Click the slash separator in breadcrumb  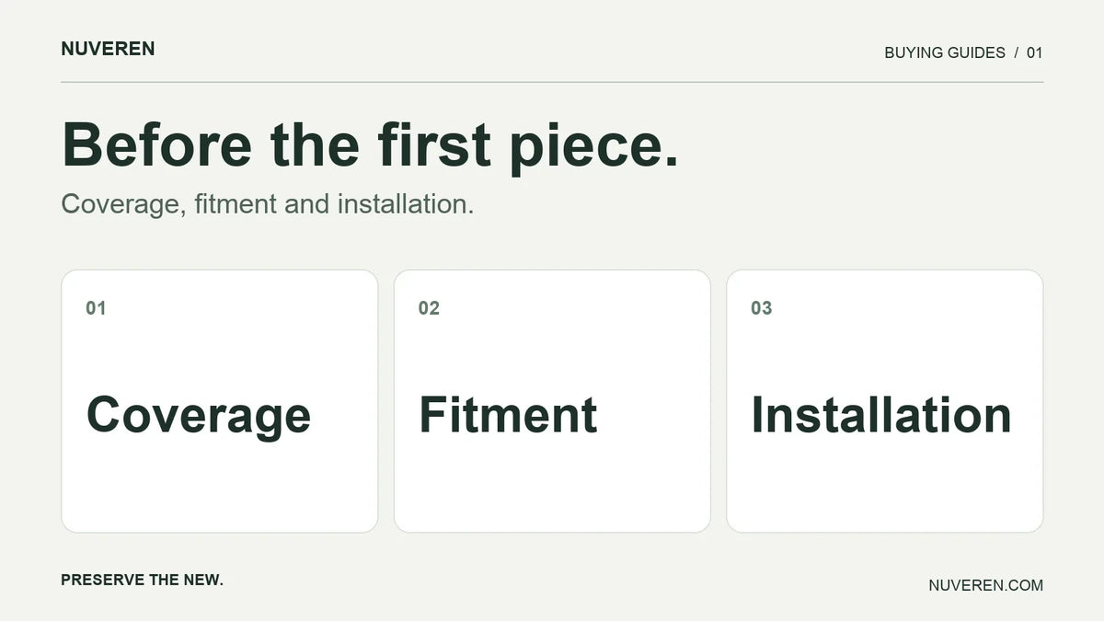pos(1017,52)
